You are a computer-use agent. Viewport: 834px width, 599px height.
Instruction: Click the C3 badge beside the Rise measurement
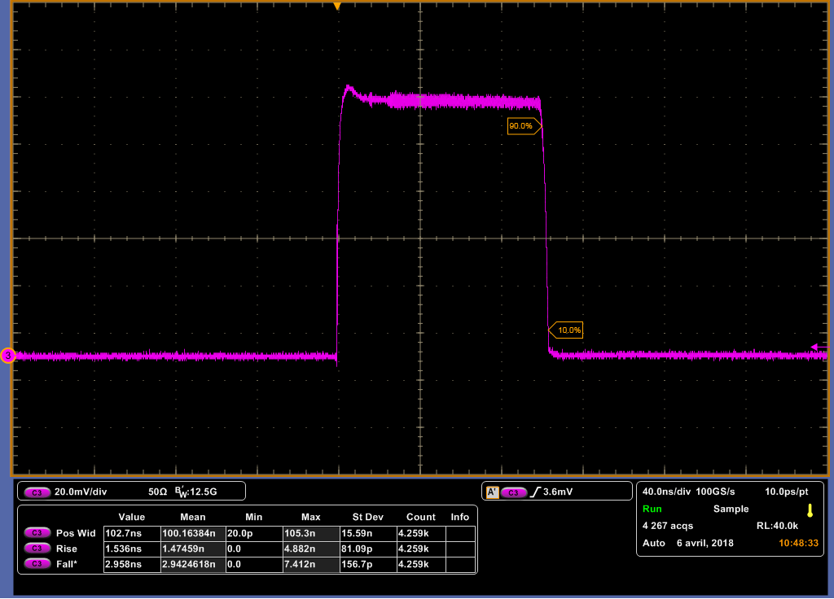tap(37, 549)
